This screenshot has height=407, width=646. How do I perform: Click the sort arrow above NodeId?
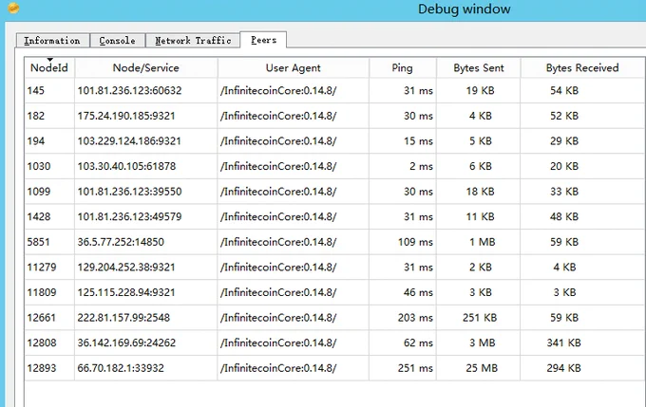(49, 60)
